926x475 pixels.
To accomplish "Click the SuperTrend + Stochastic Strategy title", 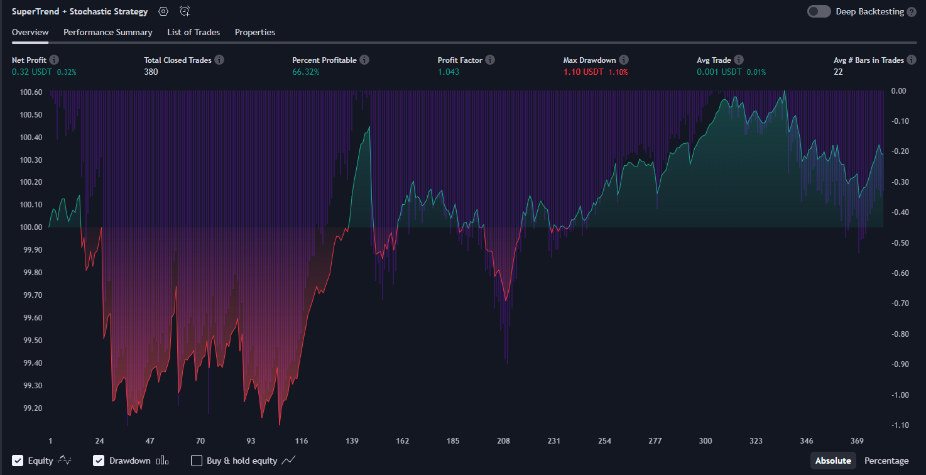I will [x=80, y=11].
